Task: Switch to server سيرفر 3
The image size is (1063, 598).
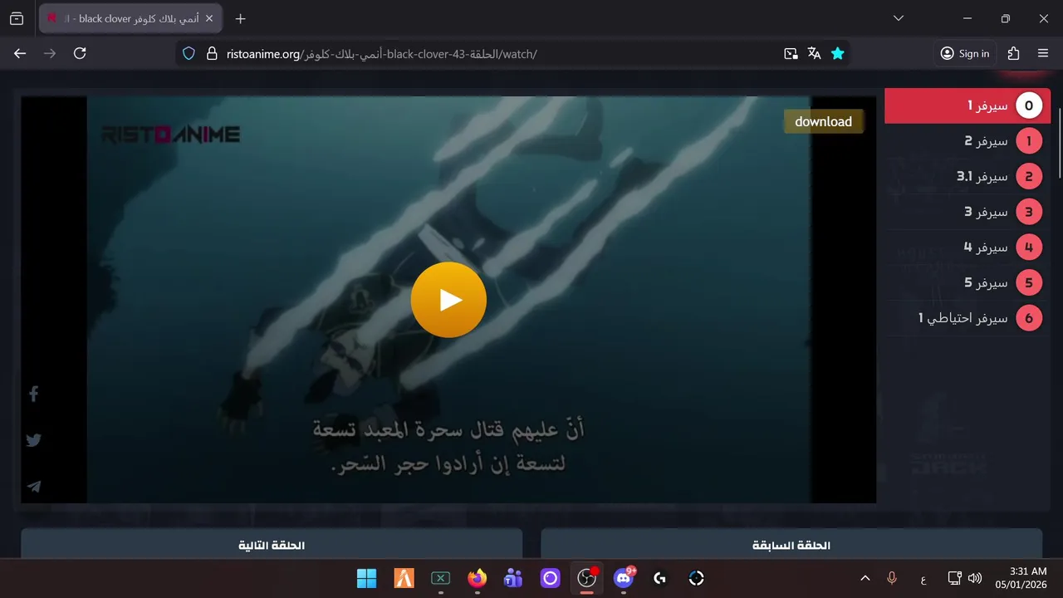Action: pos(967,212)
